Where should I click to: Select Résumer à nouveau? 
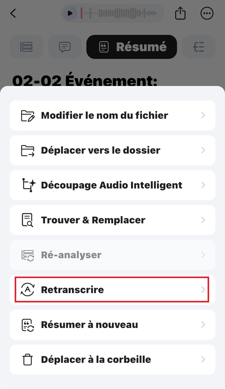tap(89, 325)
